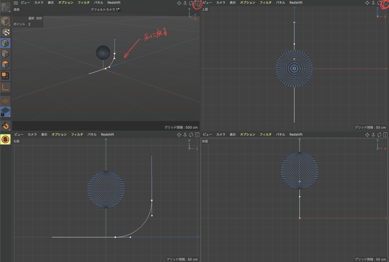Open the フィルタ menu in the perspective view

tap(84, 3)
